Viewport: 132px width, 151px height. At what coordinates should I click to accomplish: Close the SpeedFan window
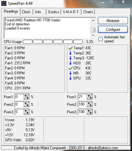click(123, 2)
